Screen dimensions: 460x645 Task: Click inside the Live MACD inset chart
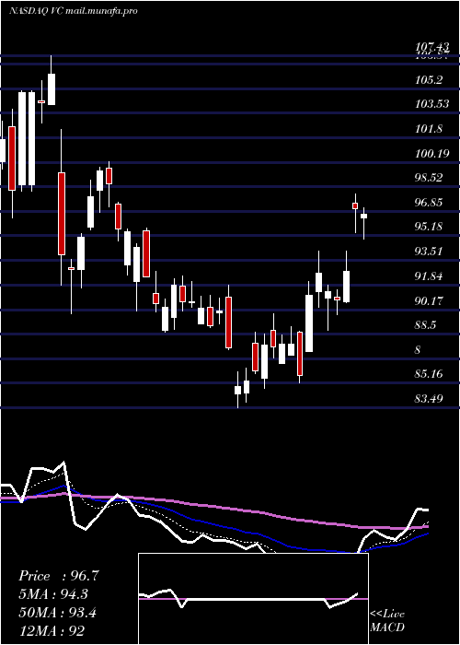253,599
